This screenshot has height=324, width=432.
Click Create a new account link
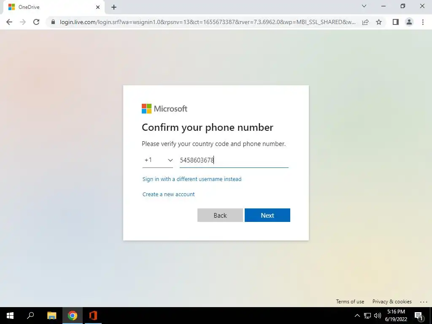[169, 194]
